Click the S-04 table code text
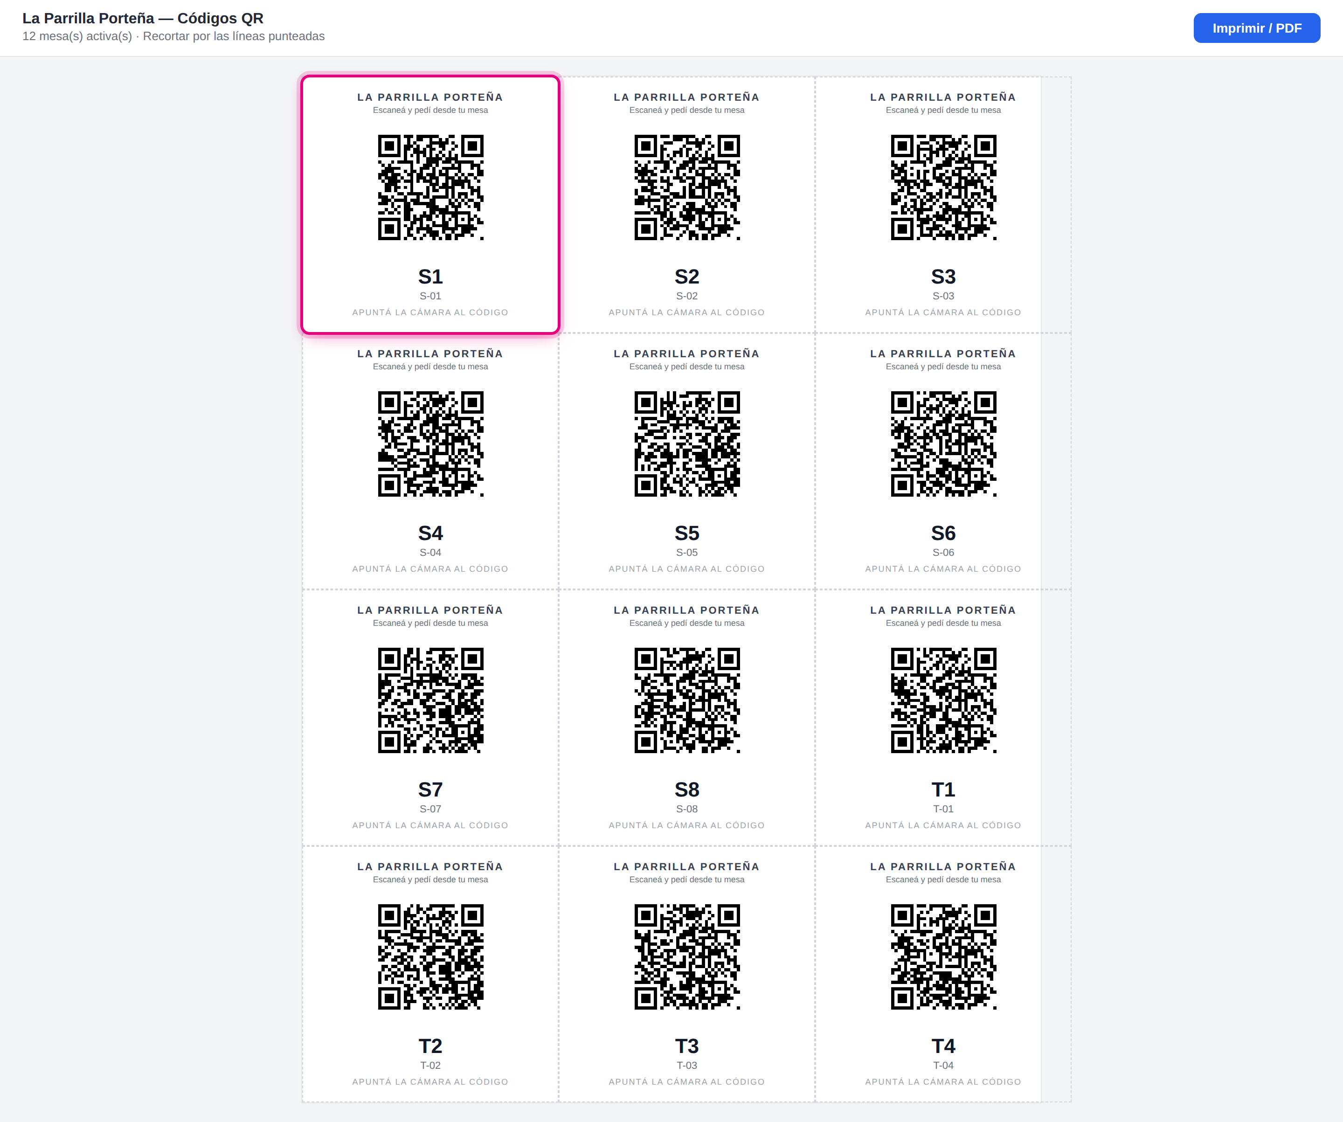 click(430, 552)
